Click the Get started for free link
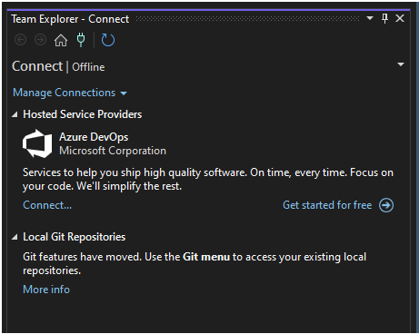 [327, 205]
